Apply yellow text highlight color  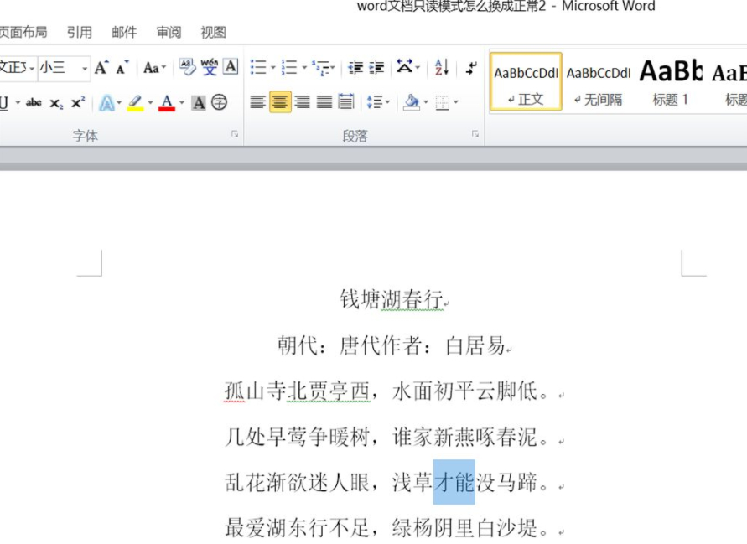pyautogui.click(x=134, y=102)
